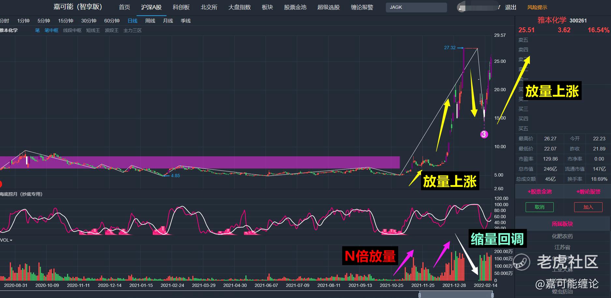Click the 嘉可能（智享版）app title
The height and width of the screenshot is (298, 611).
[x=78, y=7]
